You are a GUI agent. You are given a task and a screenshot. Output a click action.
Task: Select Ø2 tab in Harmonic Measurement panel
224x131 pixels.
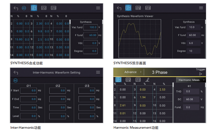pos(128,80)
